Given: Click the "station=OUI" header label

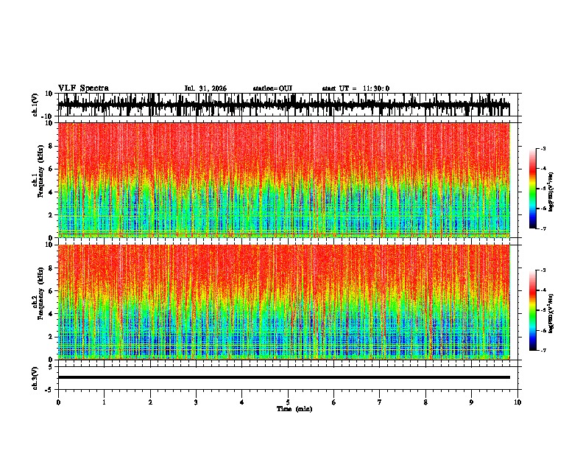Looking at the screenshot, I should click(x=272, y=88).
